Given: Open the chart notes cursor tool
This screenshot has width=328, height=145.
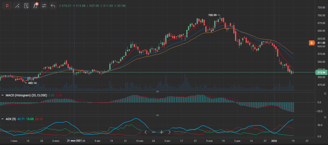Looking at the screenshot, I should coord(26,5).
